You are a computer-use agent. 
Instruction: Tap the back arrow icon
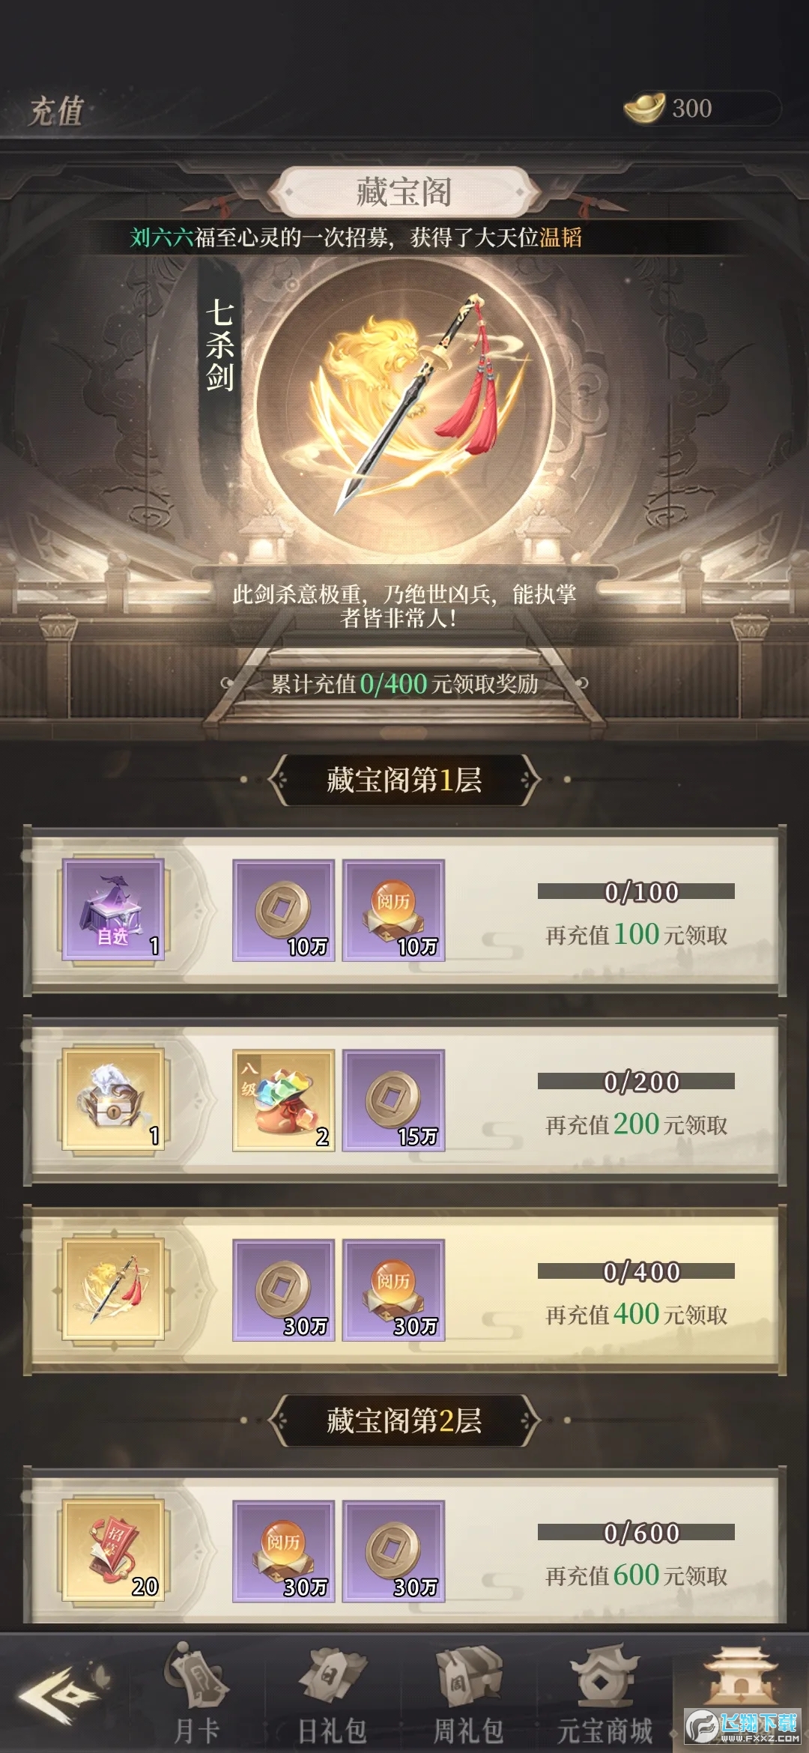[58, 1695]
